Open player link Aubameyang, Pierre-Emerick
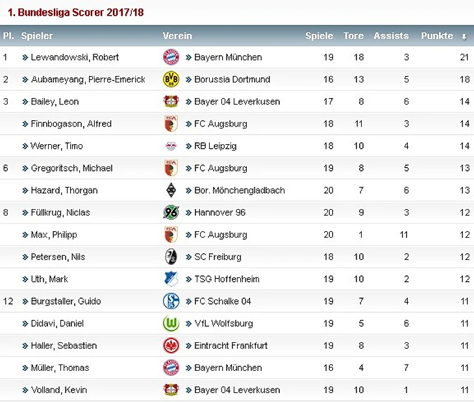 coord(88,79)
